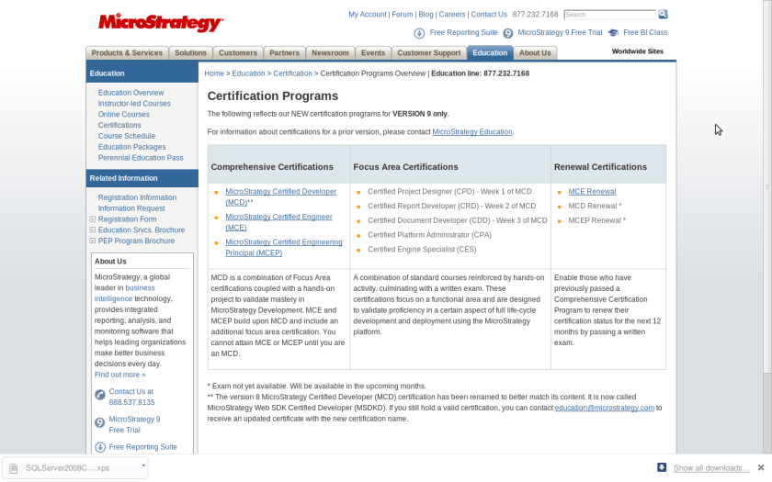
Task: Close the downloads bar
Action: coord(761,467)
